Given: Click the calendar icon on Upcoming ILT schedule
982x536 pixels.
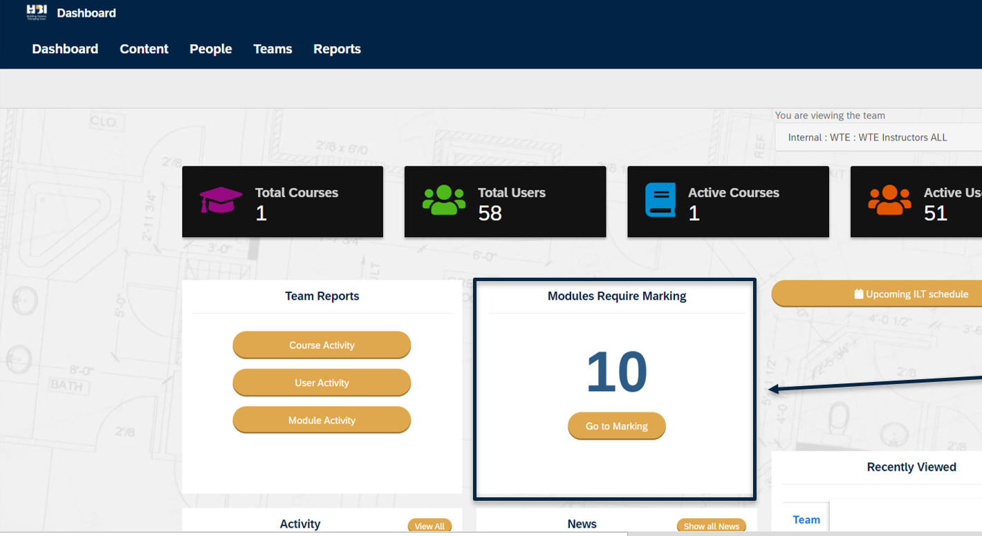Looking at the screenshot, I should click(858, 294).
